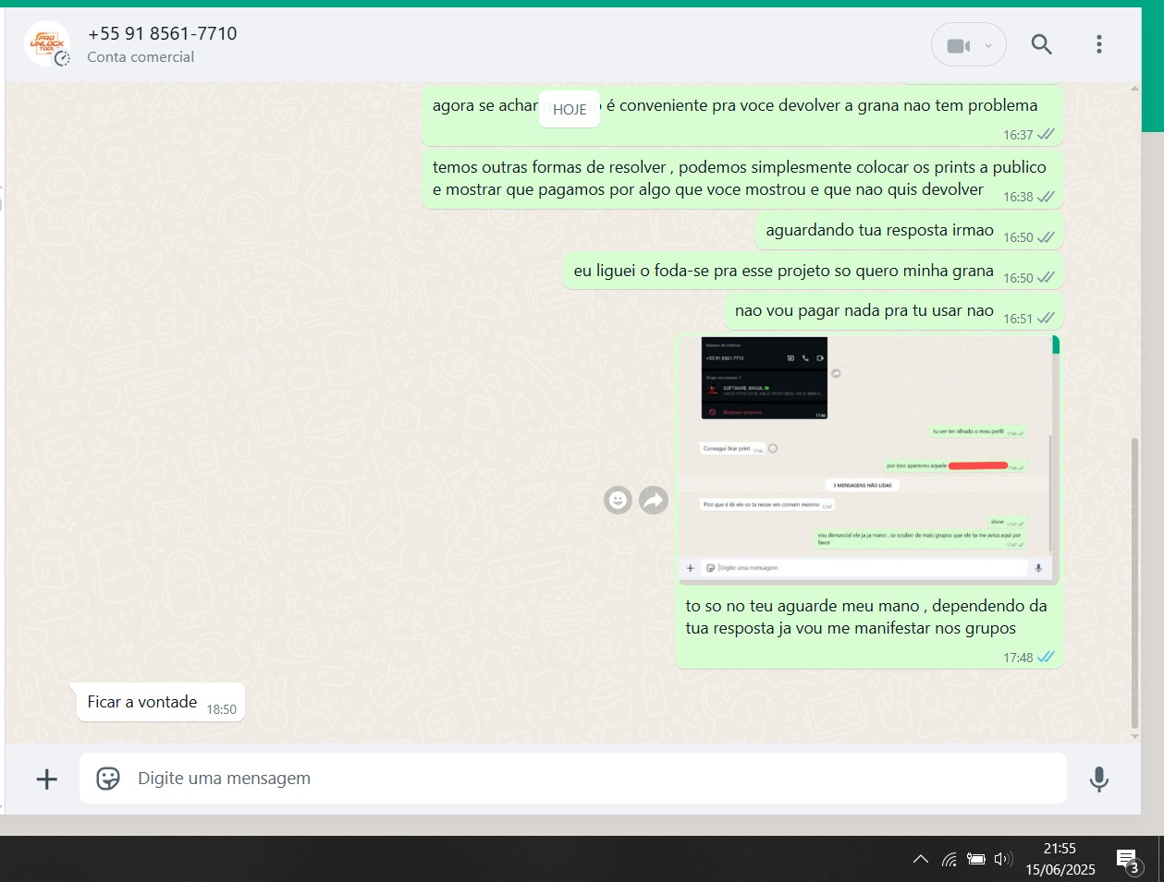
Task: Open the volume control from the system tray
Action: 1003,859
